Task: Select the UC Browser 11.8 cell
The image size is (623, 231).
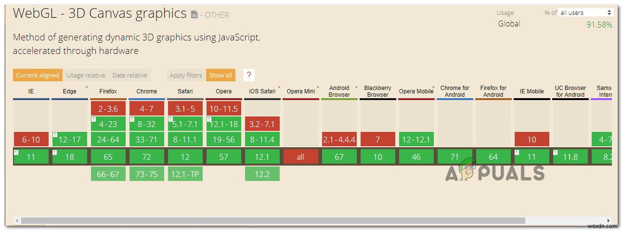Action: tap(571, 157)
